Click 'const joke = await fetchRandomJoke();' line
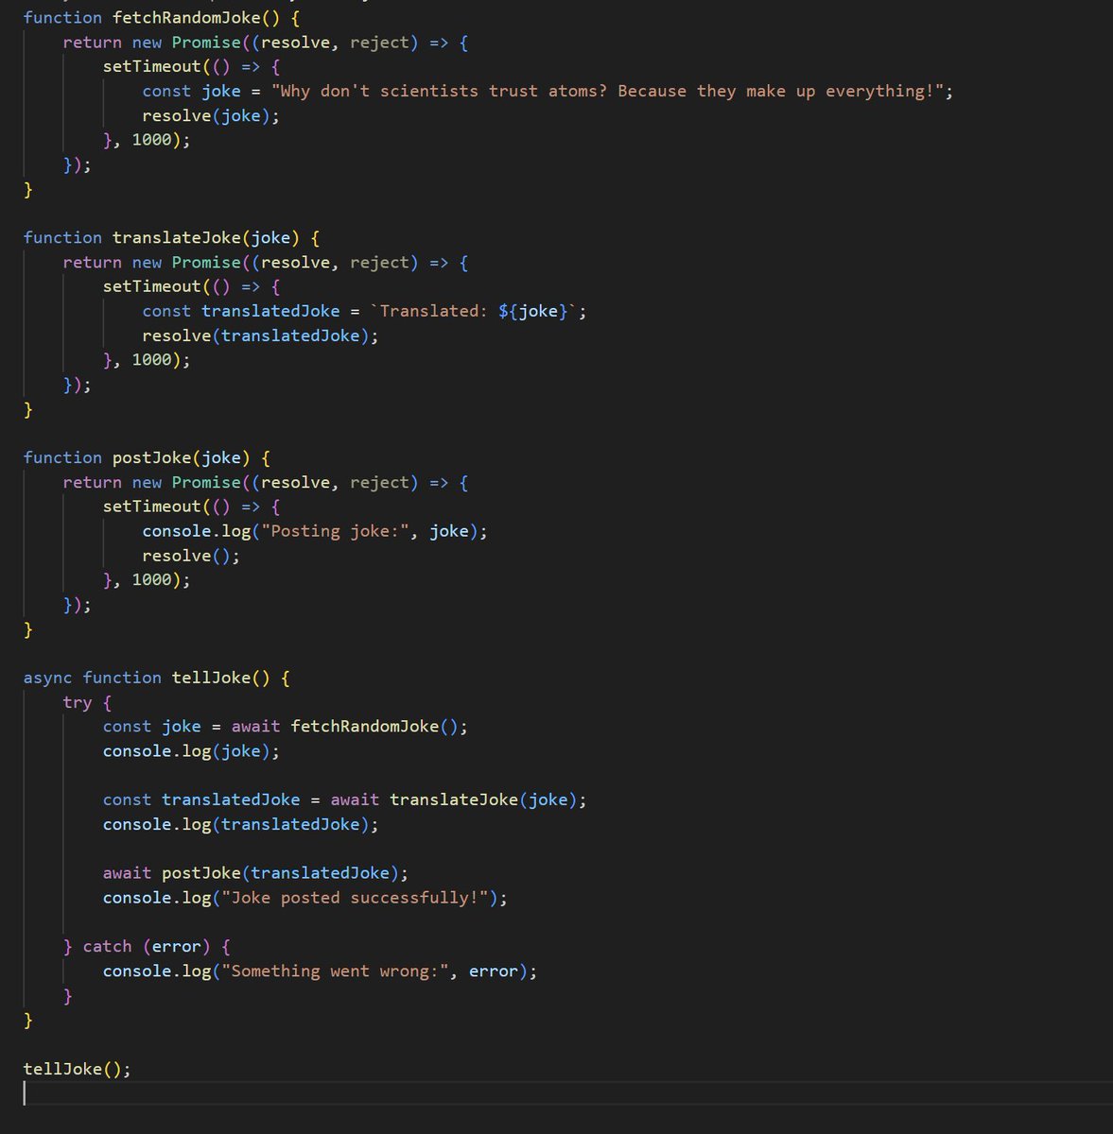The image size is (1113, 1134). click(286, 728)
